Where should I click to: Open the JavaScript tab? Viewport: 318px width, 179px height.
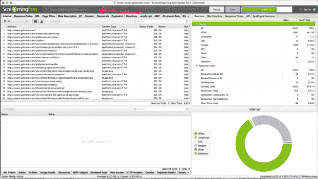point(146,16)
